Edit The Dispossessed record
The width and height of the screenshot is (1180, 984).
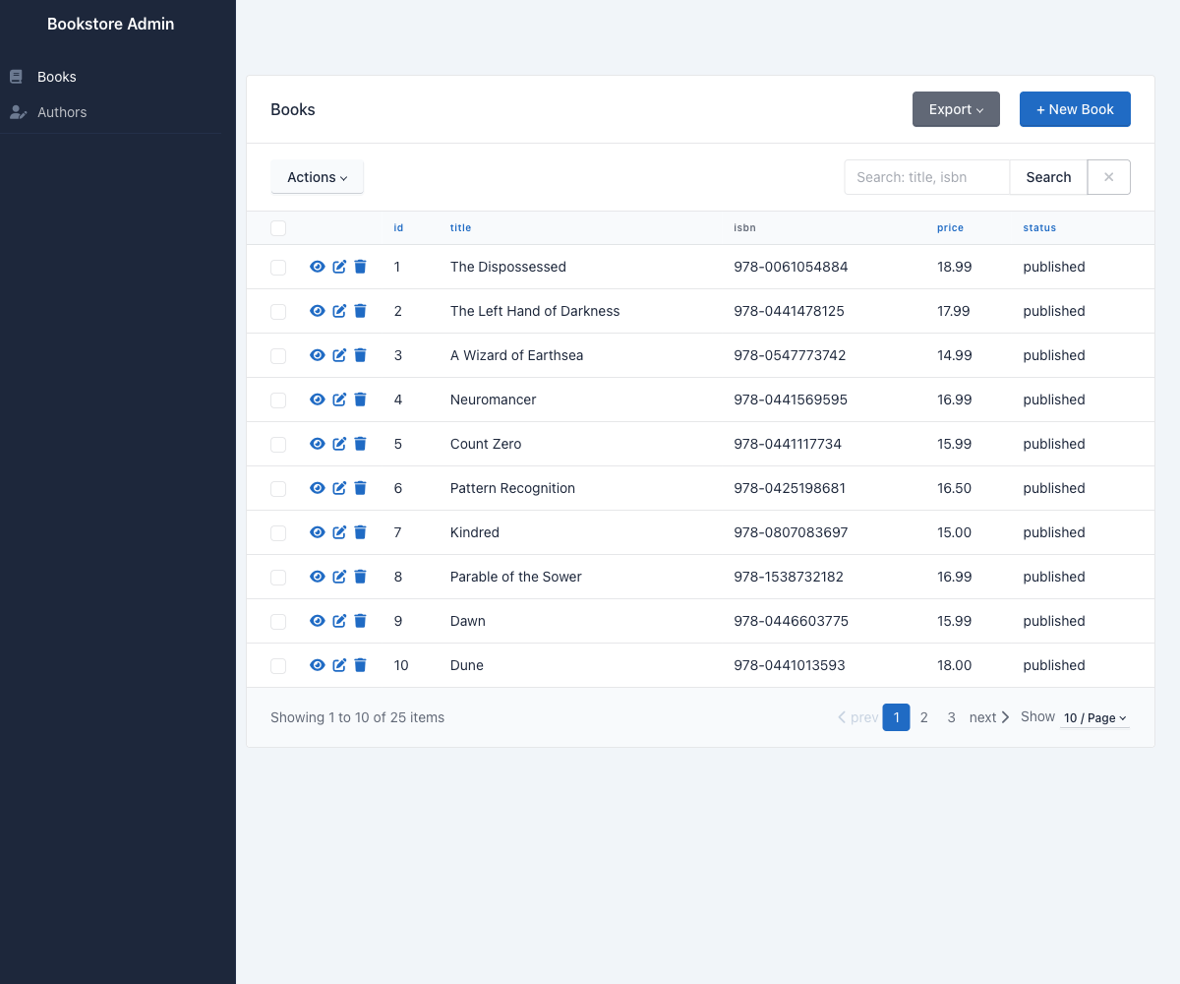pyautogui.click(x=339, y=267)
